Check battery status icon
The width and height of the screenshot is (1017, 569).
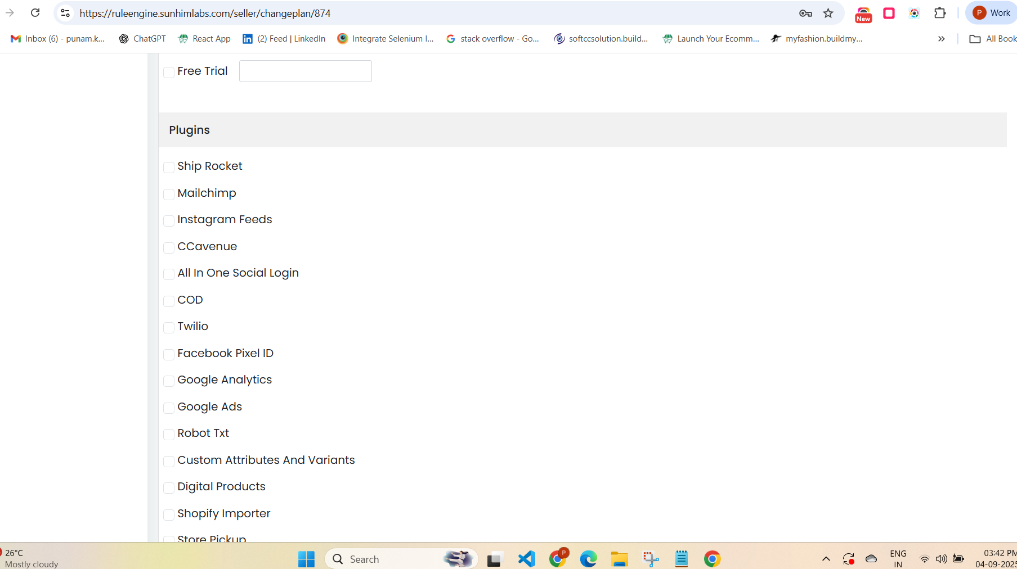tap(958, 559)
